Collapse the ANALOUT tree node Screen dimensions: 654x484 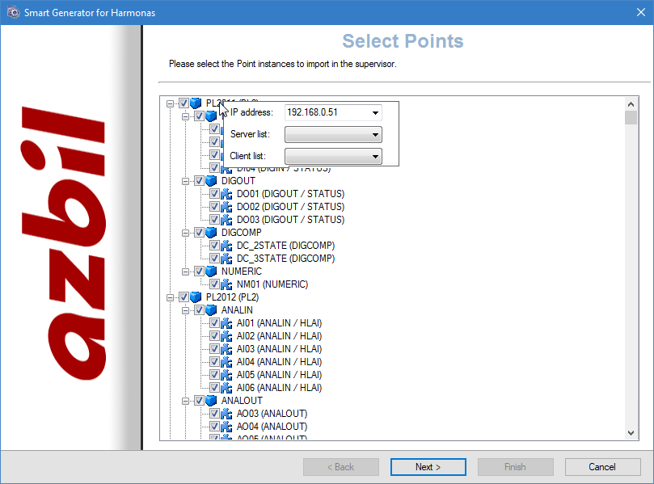[186, 401]
